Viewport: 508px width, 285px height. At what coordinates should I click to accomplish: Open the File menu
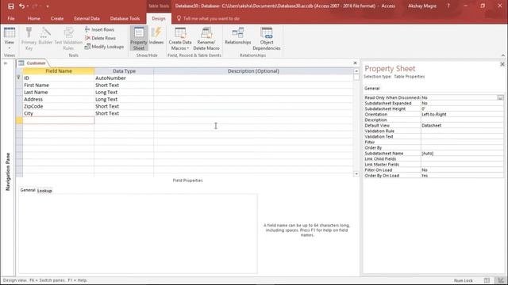(11, 18)
